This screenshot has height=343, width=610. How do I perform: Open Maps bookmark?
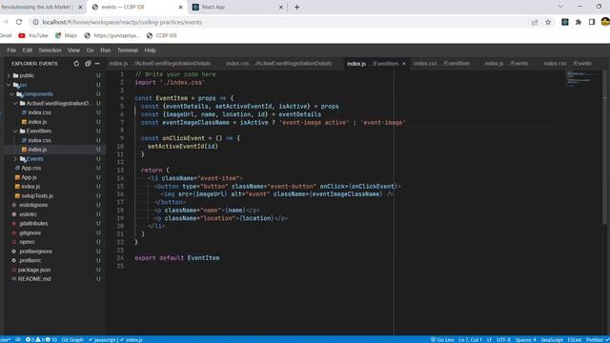[x=66, y=35]
